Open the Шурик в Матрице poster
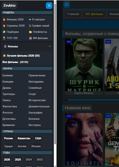119x167 pixels. click(x=84, y=65)
